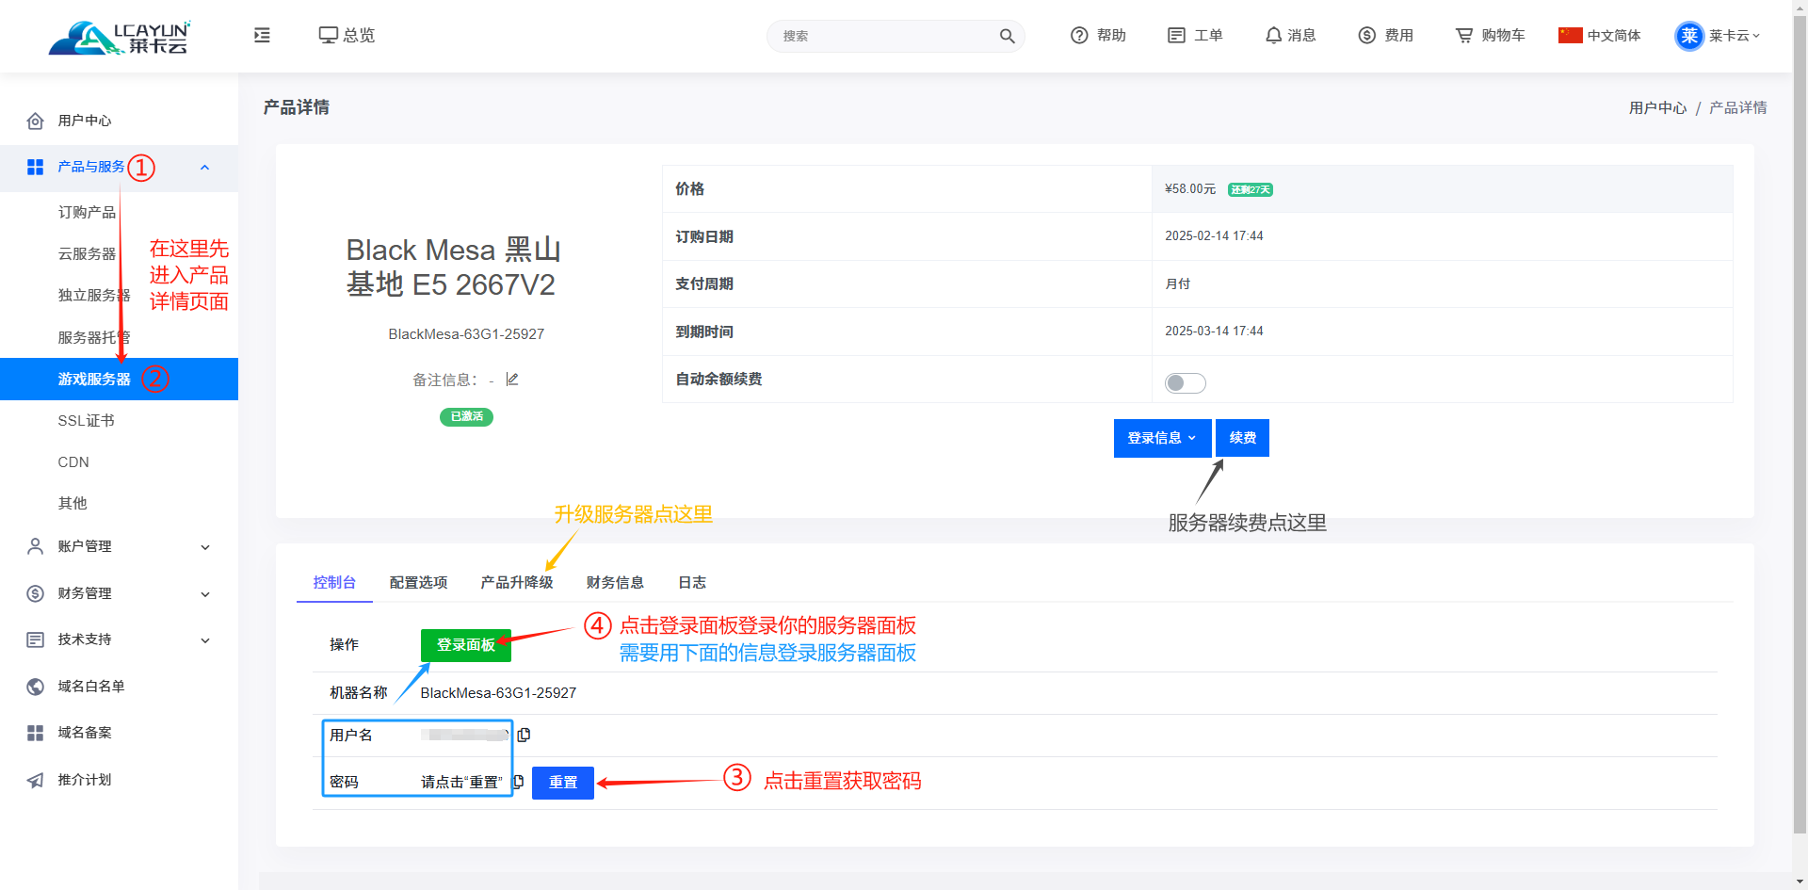Click the 2025-02-14 17:44 order date

[x=1214, y=235]
